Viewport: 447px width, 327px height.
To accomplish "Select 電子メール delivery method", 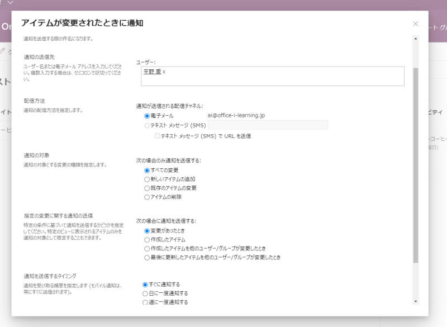I will (x=147, y=116).
